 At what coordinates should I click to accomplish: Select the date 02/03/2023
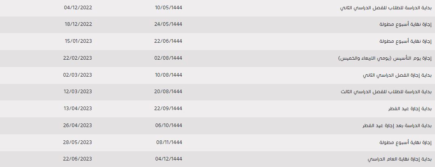point(77,75)
